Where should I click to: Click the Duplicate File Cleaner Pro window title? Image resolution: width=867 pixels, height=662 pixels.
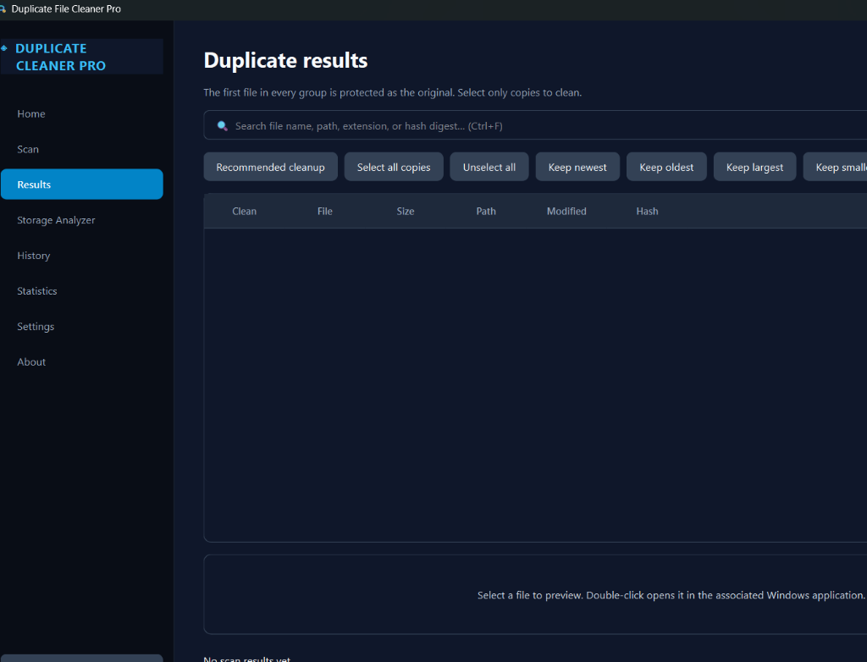66,8
